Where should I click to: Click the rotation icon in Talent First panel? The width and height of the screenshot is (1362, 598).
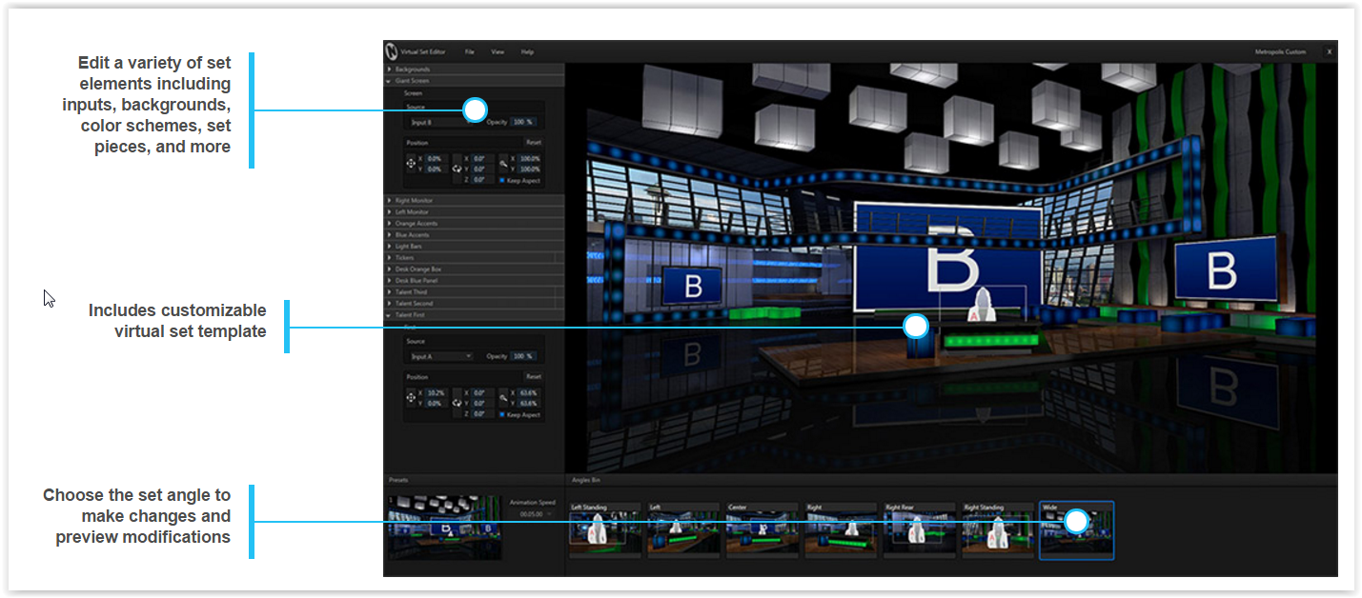[457, 403]
